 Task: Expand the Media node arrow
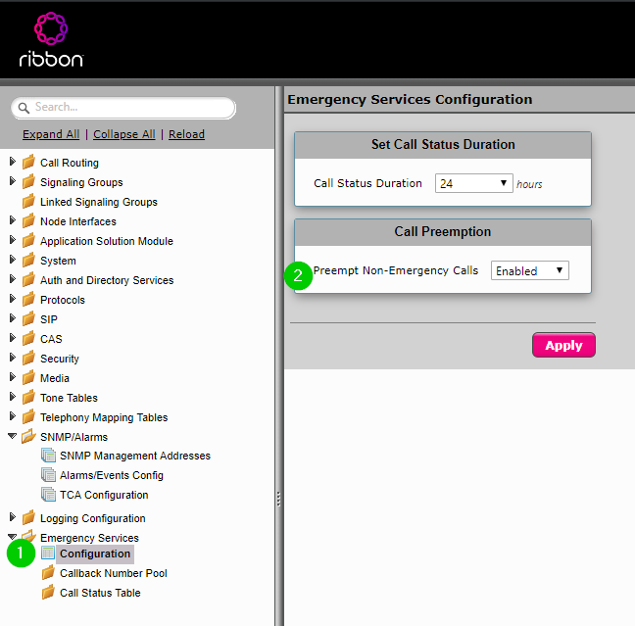point(12,377)
